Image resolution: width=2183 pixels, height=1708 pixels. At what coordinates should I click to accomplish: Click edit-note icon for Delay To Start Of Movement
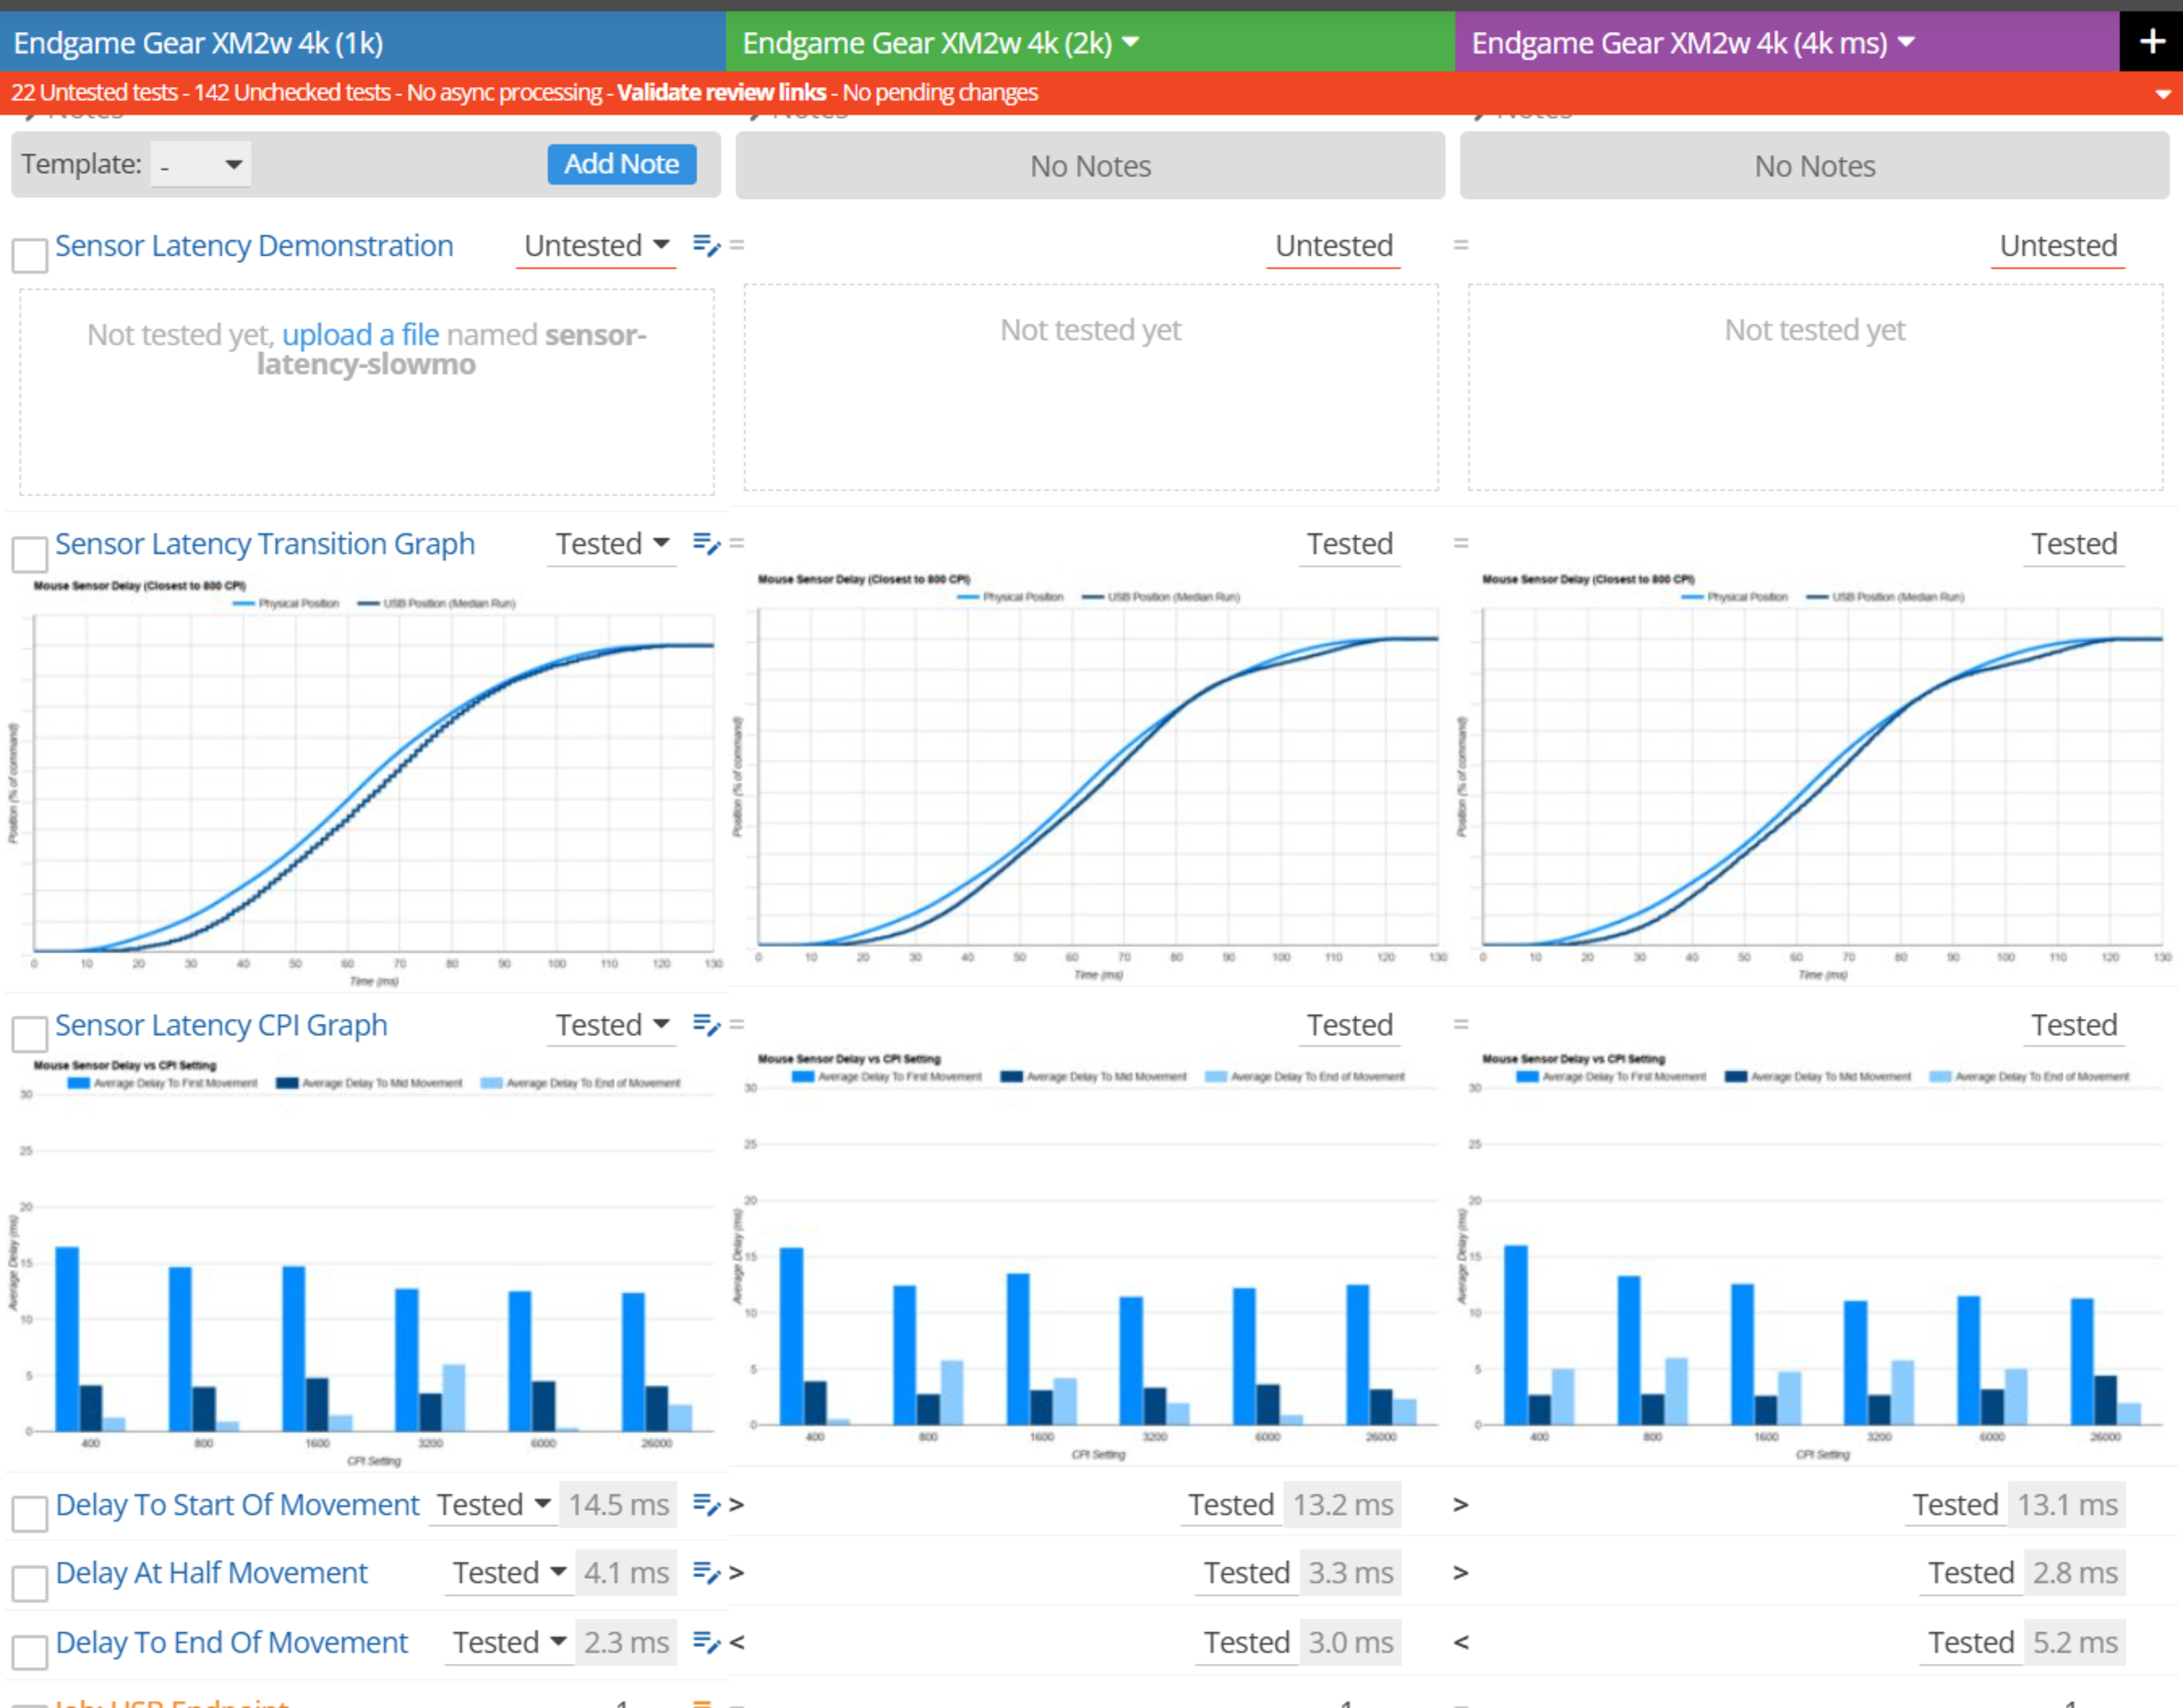(x=706, y=1505)
